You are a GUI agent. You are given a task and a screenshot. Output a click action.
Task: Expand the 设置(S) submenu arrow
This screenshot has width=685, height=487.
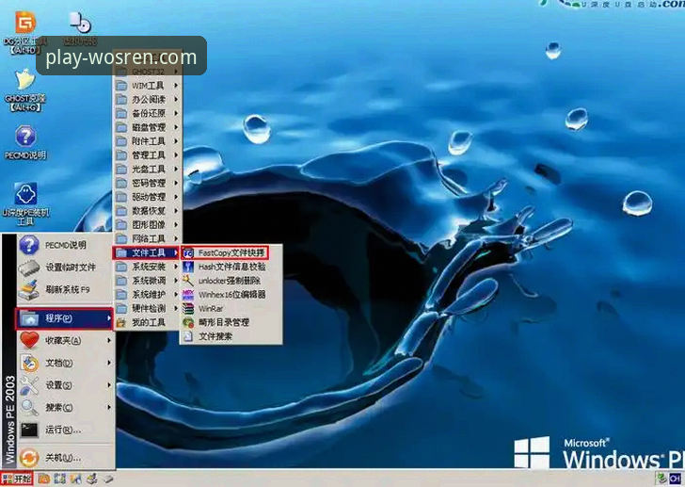[x=109, y=385]
